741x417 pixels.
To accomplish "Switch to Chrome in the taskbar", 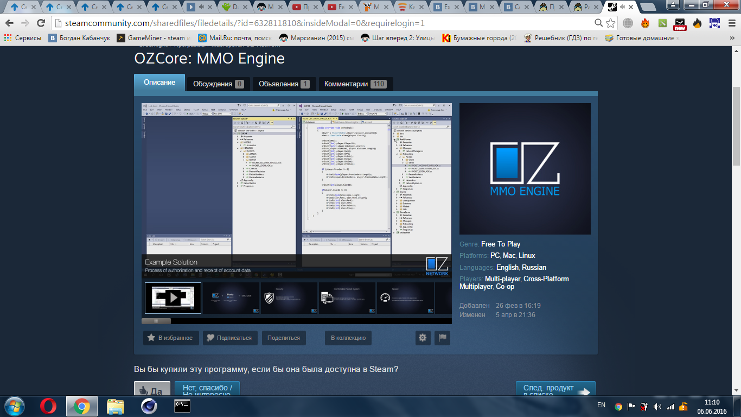I will (82, 406).
